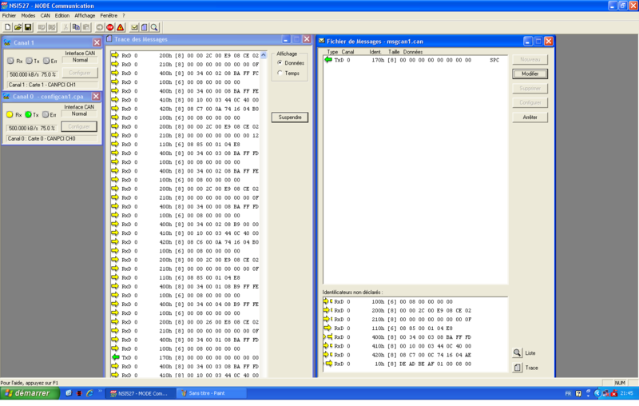Open the Affichage menu
The width and height of the screenshot is (639, 406).
click(85, 15)
